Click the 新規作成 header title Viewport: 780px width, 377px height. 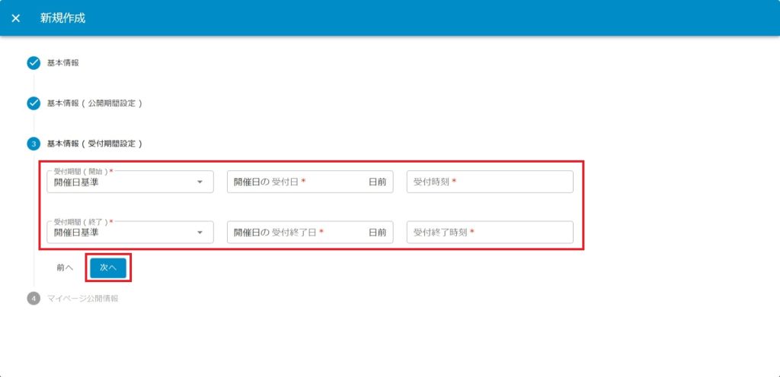(x=62, y=18)
